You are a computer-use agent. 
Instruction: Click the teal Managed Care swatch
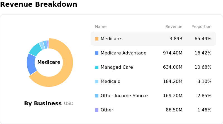coord(97,67)
